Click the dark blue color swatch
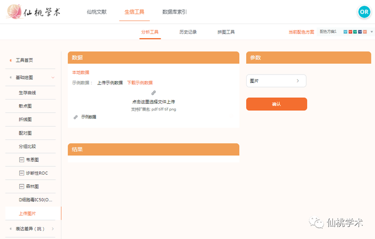This screenshot has width=375, height=239. pos(360,32)
